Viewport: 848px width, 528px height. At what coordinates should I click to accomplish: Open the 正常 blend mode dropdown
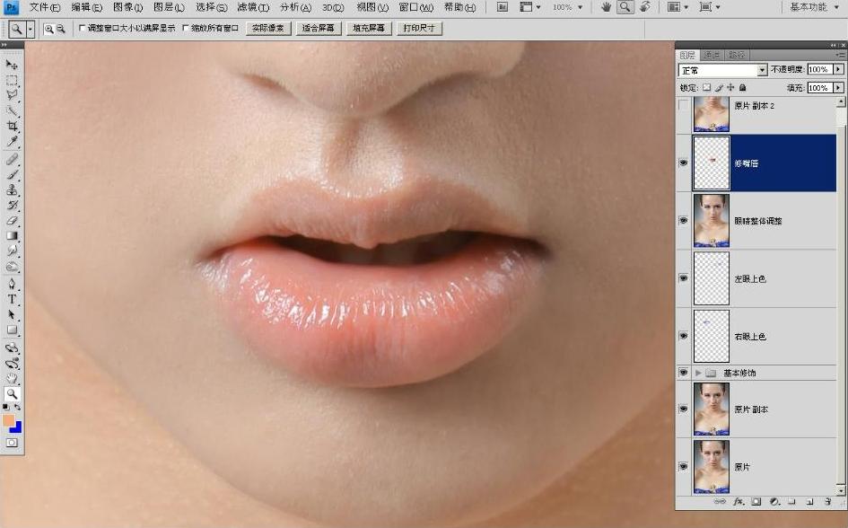(762, 70)
